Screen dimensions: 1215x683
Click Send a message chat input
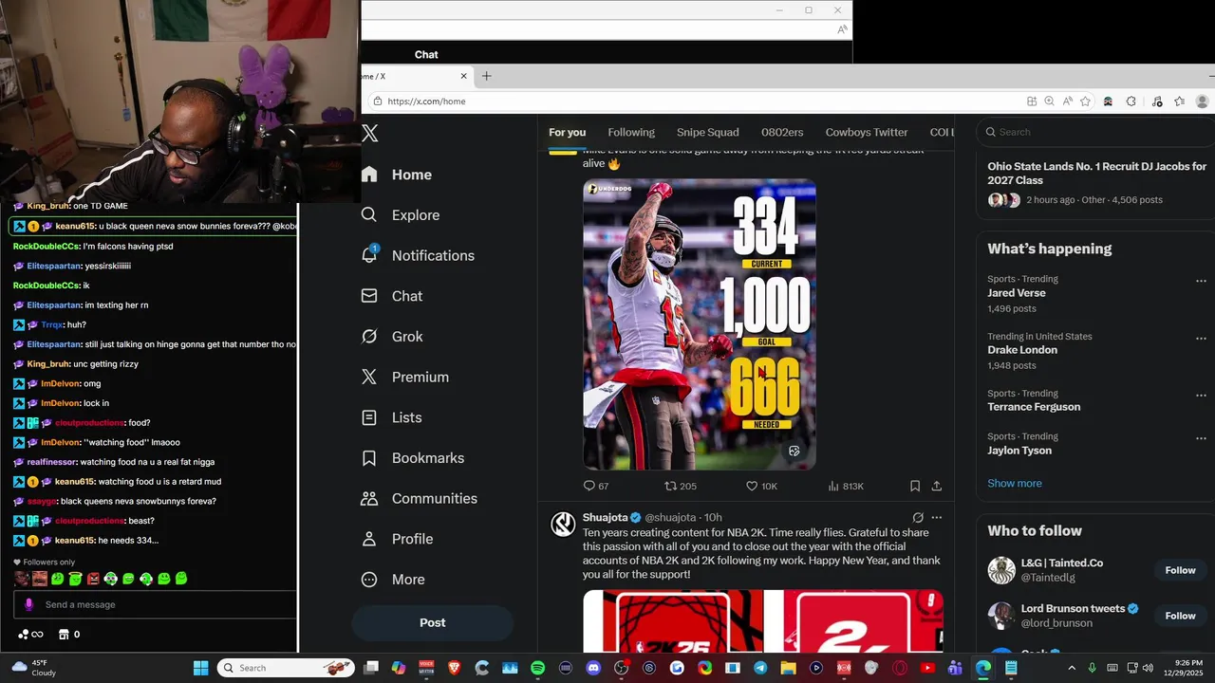click(x=155, y=604)
